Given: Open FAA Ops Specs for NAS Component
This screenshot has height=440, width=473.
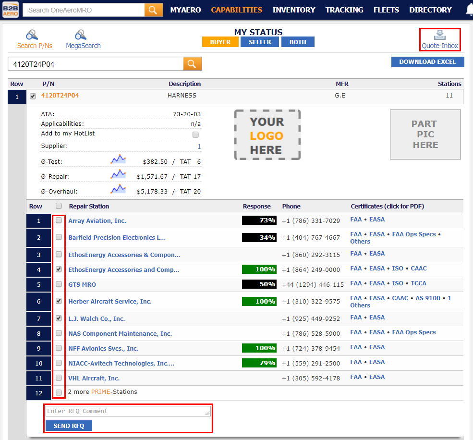Looking at the screenshot, I should 414,332.
